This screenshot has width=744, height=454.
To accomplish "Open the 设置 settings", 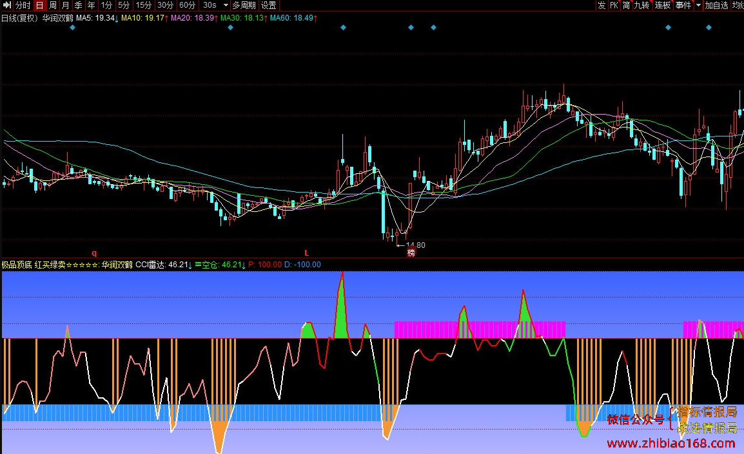I will (269, 5).
